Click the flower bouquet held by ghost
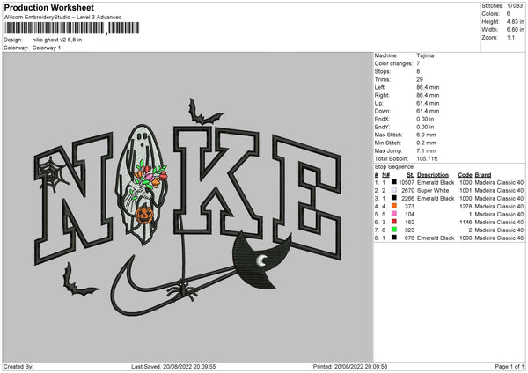The width and height of the screenshot is (528, 373). point(150,175)
